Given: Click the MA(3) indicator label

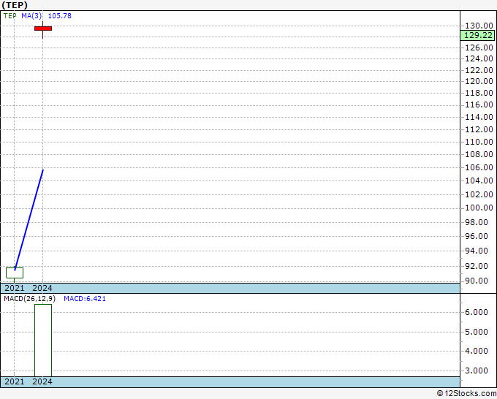Looking at the screenshot, I should tap(32, 15).
